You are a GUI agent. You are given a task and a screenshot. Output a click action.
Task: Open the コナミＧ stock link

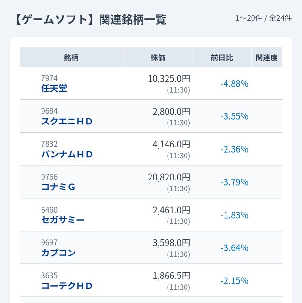(59, 187)
